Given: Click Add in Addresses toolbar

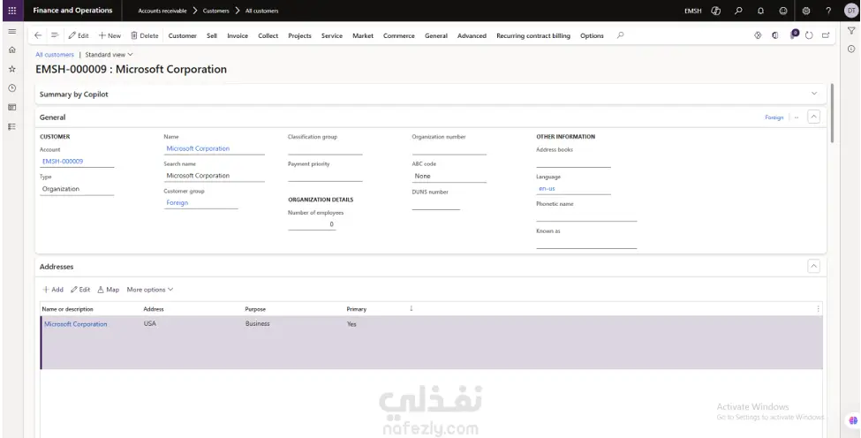Looking at the screenshot, I should [53, 290].
